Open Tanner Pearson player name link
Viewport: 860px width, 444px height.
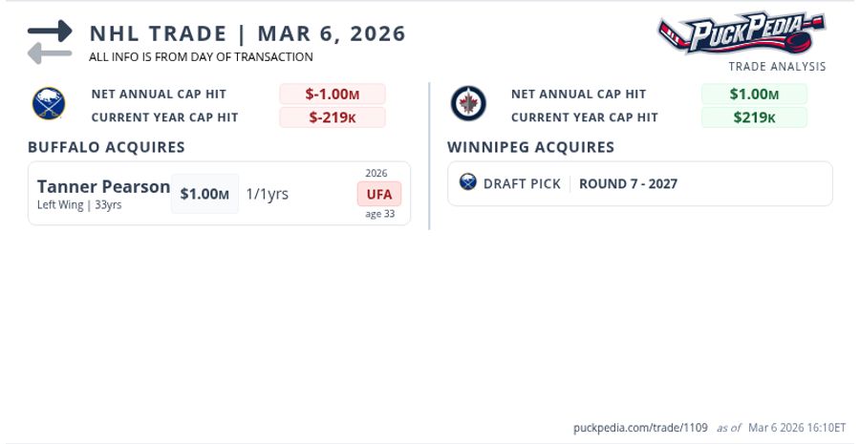click(103, 186)
